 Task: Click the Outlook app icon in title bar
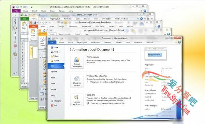coord(40,31)
